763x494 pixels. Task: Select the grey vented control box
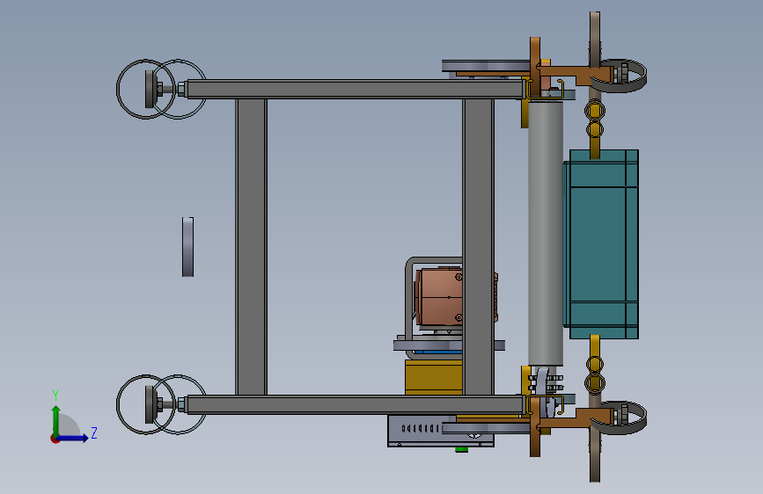pos(420,431)
